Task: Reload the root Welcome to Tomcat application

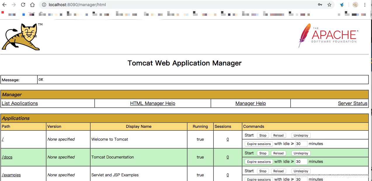Action: [x=278, y=135]
